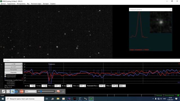Screen dimensions: 180x101
Task: Open the Закладки menu
Action: coord(46,4)
